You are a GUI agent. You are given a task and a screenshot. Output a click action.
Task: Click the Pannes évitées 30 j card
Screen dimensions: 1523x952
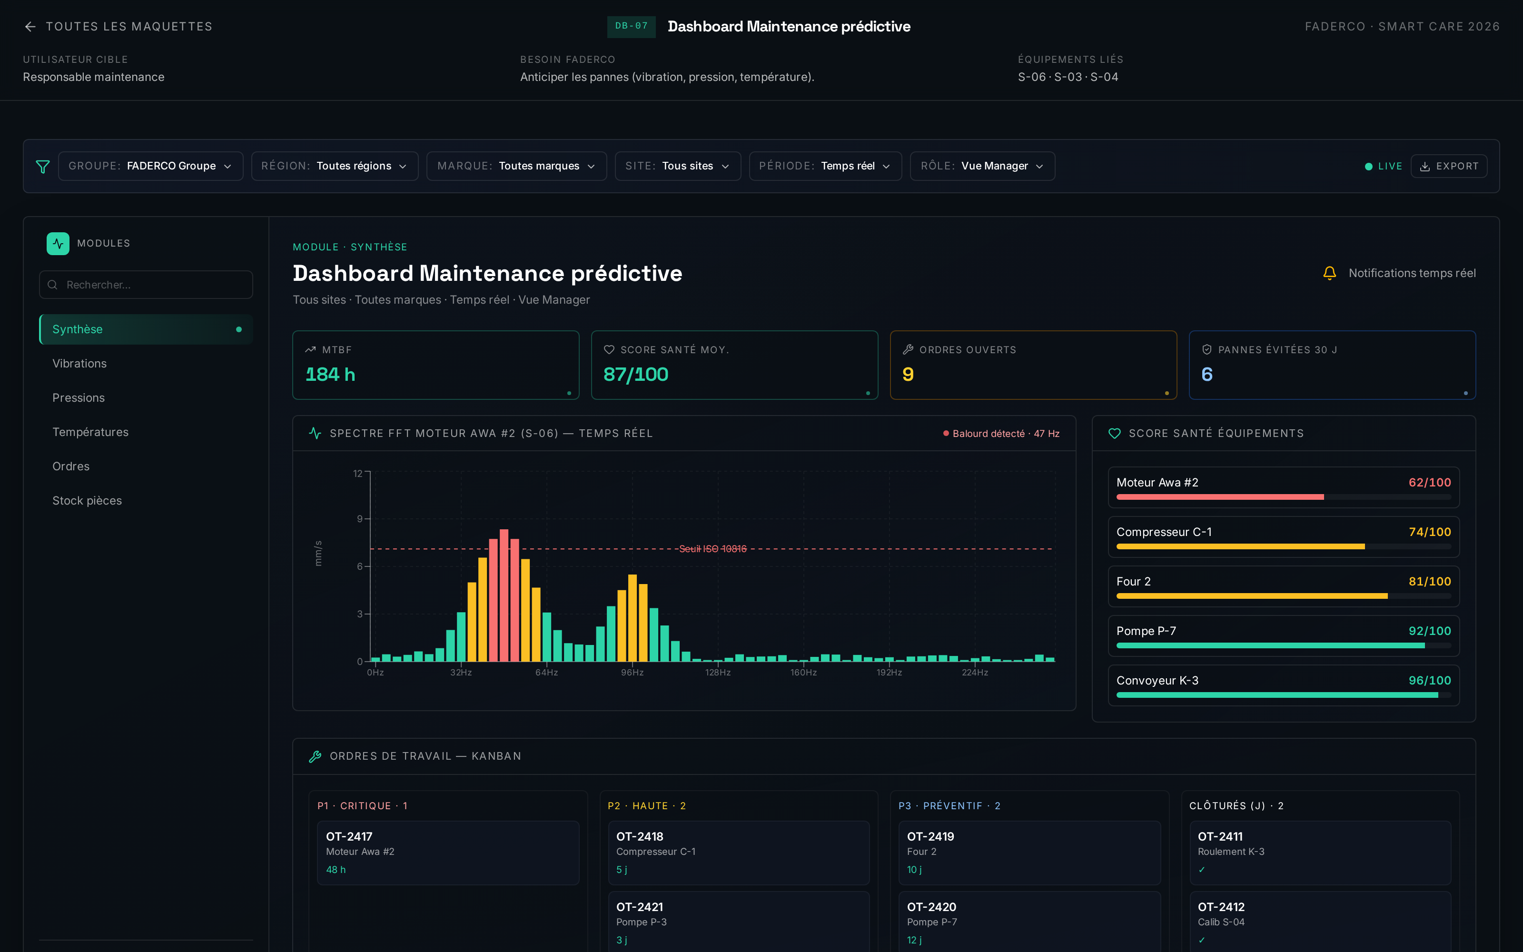(x=1332, y=365)
